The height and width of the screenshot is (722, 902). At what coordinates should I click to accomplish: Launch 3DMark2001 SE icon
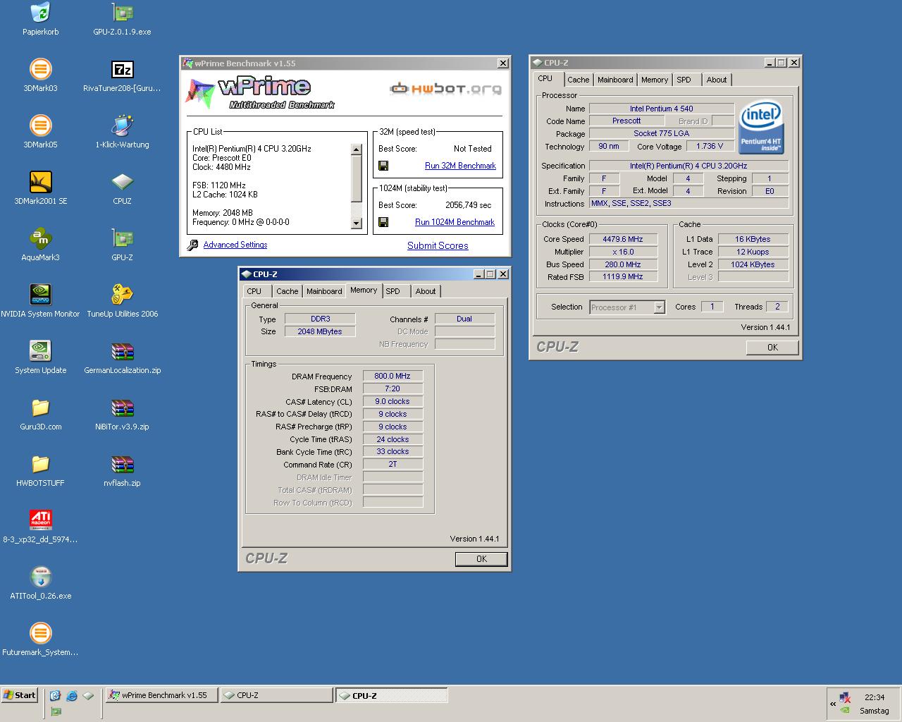[40, 182]
